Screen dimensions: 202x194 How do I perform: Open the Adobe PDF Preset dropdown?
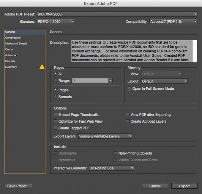click(x=117, y=14)
